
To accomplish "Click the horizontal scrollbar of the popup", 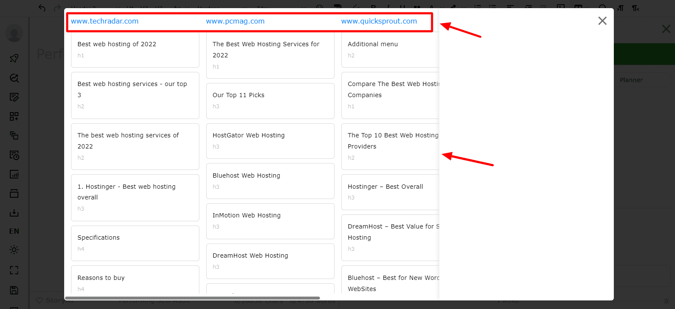I will 192,298.
